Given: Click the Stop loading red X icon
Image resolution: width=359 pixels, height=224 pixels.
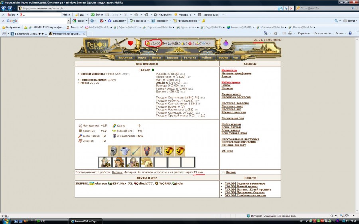Looking at the screenshot, I should click(x=291, y=8).
